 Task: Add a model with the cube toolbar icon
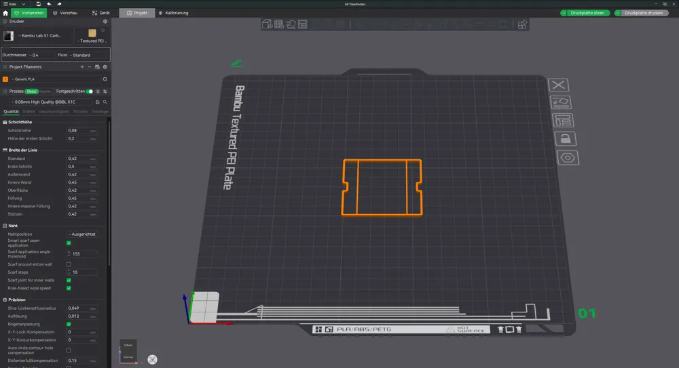coord(267,24)
